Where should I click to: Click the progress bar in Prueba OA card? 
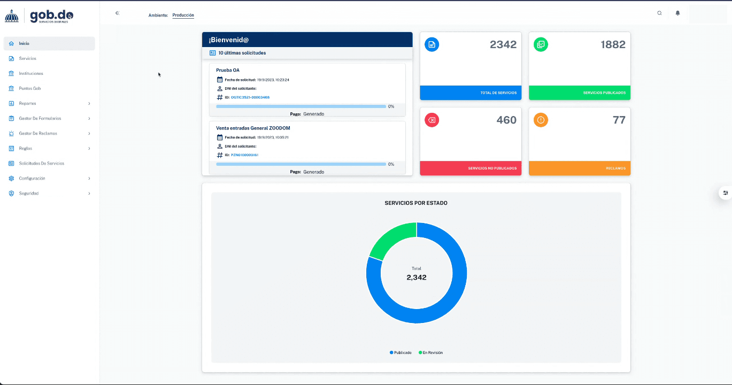301,106
